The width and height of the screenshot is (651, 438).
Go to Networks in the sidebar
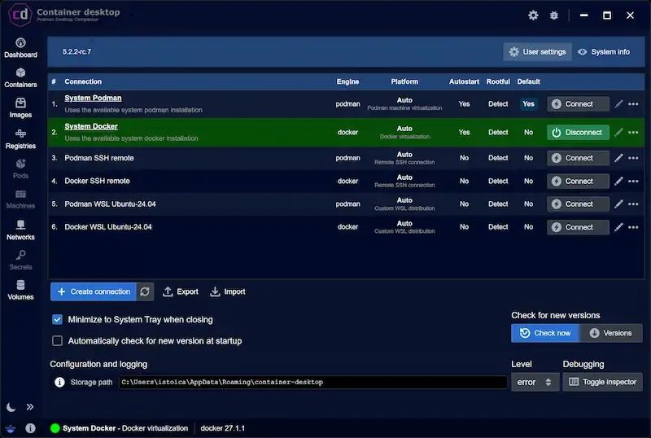(20, 230)
